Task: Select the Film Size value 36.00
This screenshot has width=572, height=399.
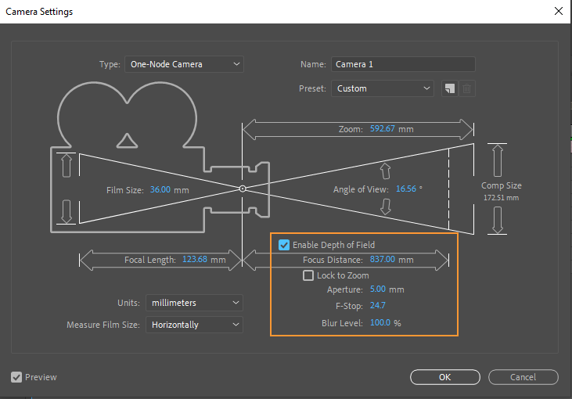Action: click(x=160, y=189)
